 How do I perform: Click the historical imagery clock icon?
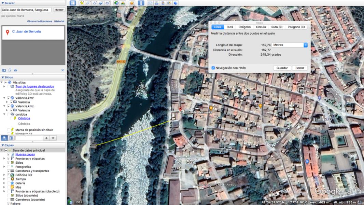tap(116, 3)
